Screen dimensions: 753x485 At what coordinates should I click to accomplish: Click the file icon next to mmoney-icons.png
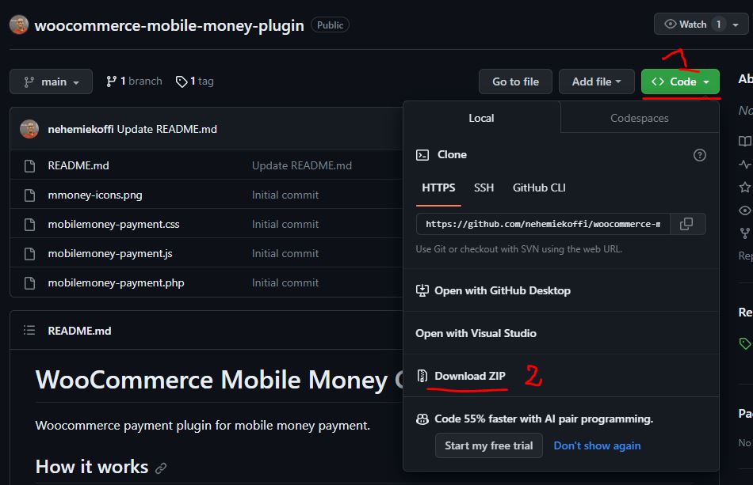pyautogui.click(x=30, y=195)
